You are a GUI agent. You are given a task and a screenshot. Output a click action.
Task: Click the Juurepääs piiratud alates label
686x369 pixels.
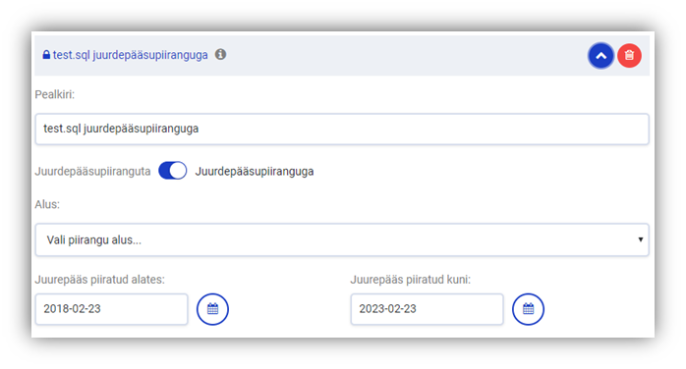coord(99,280)
